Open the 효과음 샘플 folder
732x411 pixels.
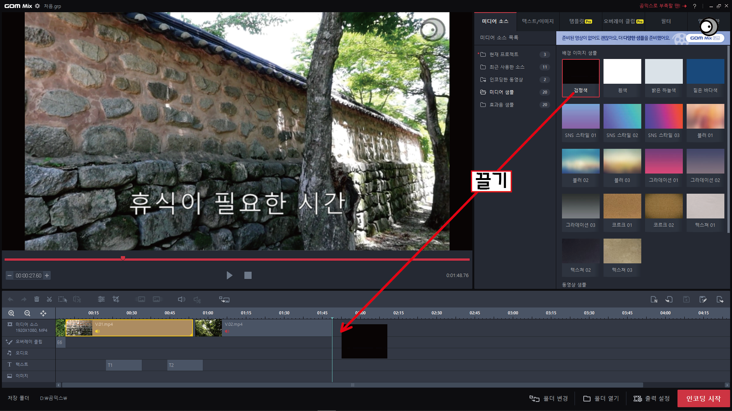501,105
